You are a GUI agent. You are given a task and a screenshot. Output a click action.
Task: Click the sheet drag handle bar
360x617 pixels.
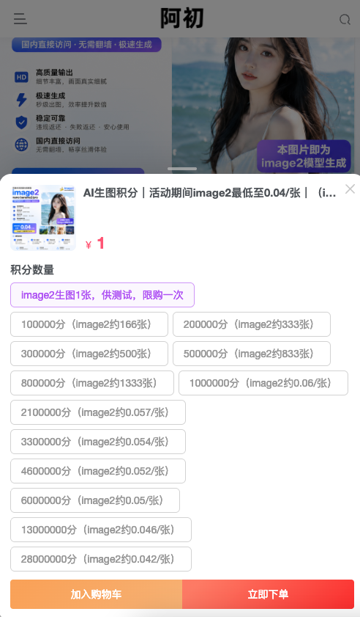pos(182,169)
